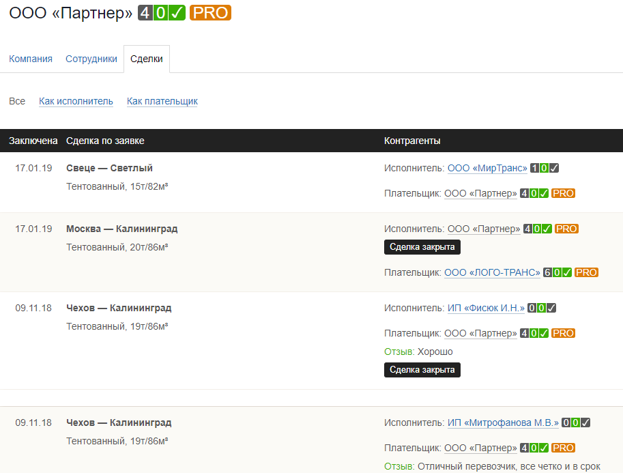Open the ИП «Фисюк И.Н.» profile link
623x473 pixels.
click(486, 308)
